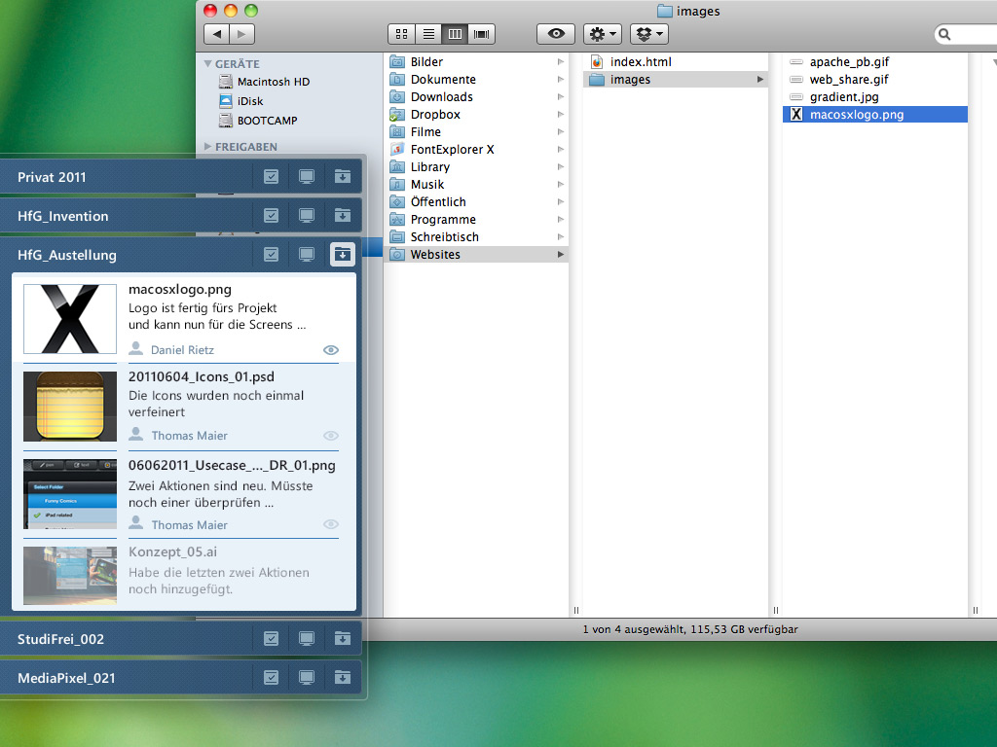Click the Quick Look eye button
Viewport: 997px width, 747px height.
coord(556,34)
